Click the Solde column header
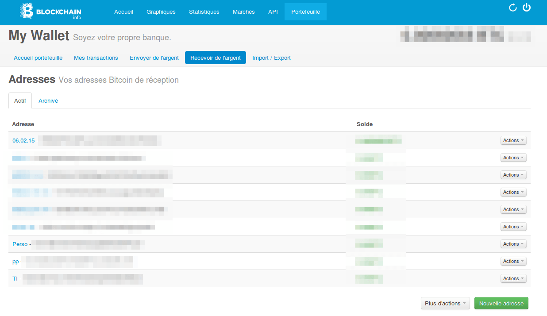Screen dimensions: 547x316 (365, 124)
